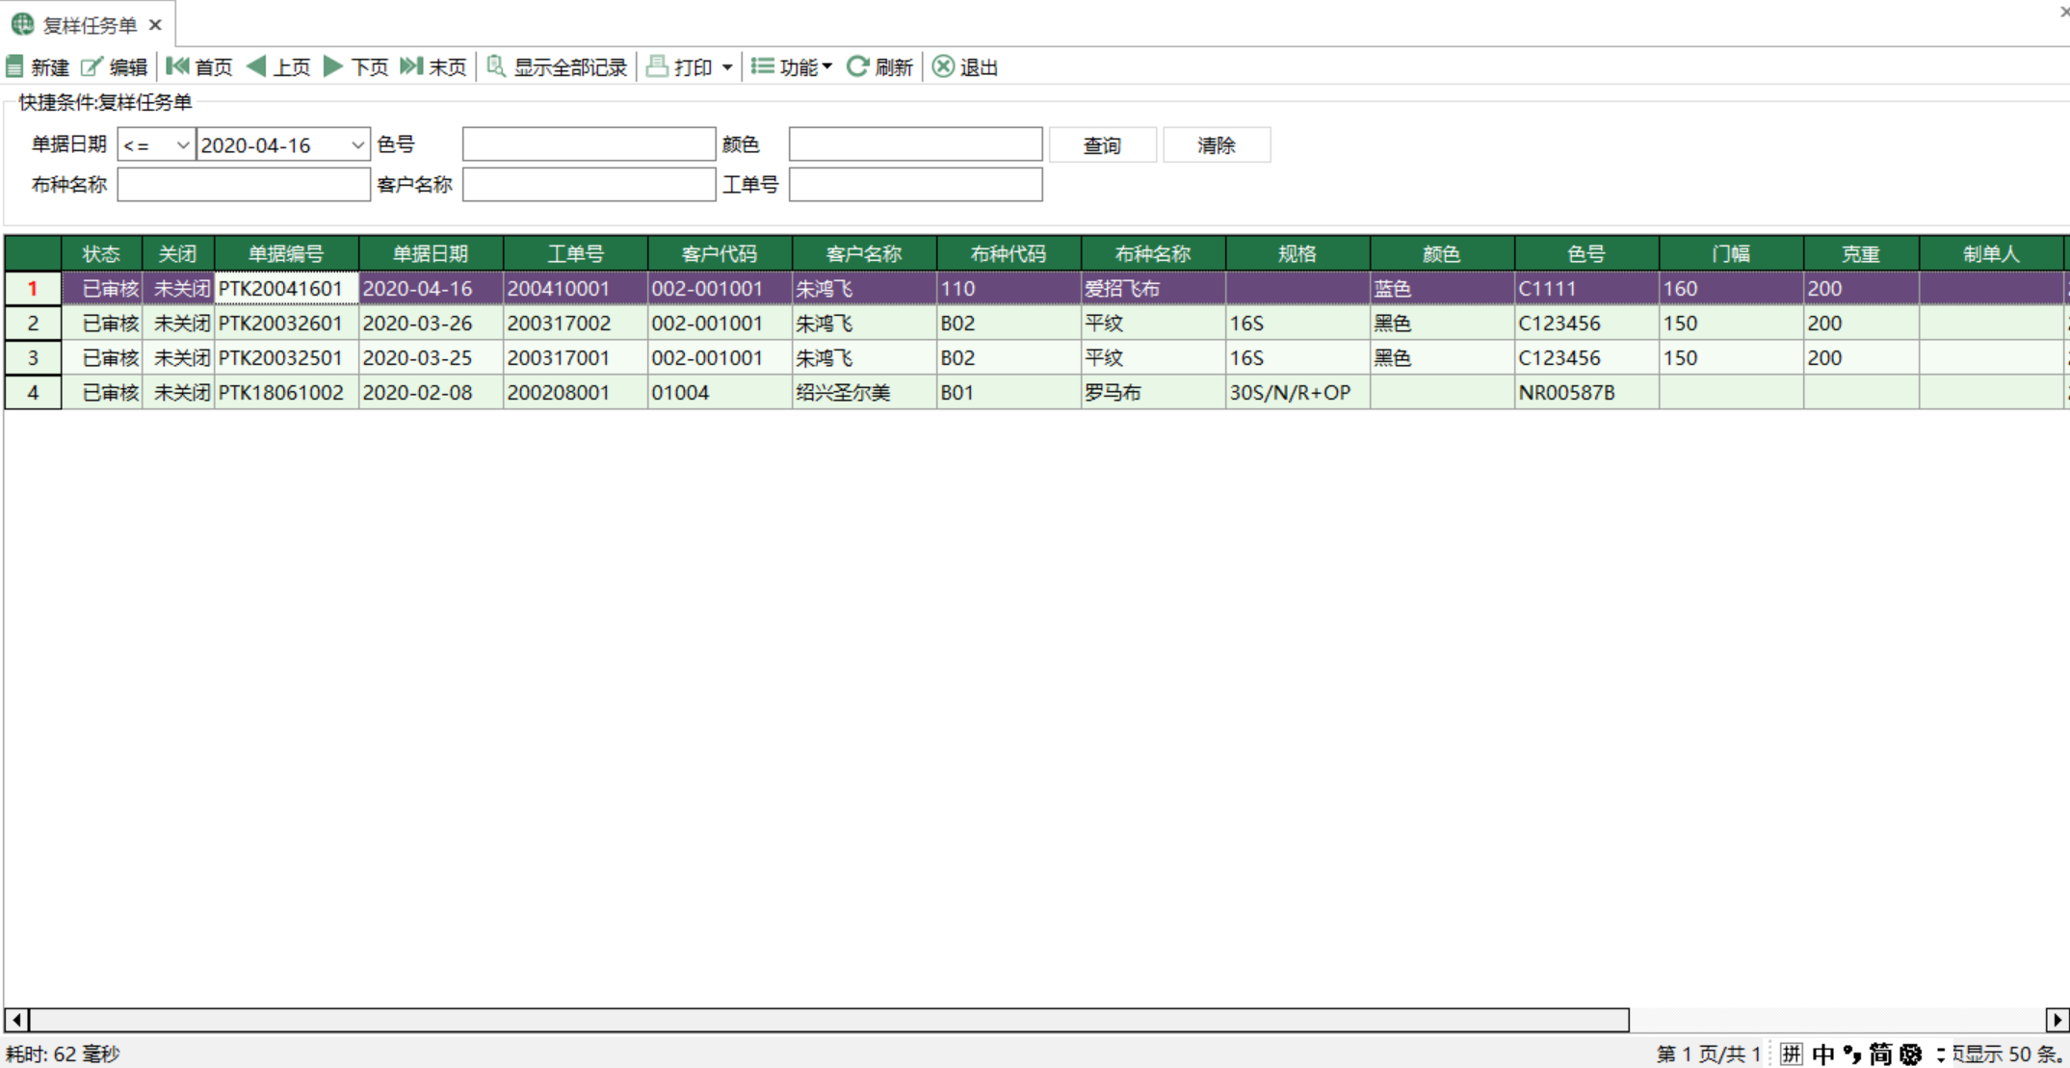Viewport: 2070px width, 1068px height.
Task: Click work order cell 200317002
Action: coord(575,324)
